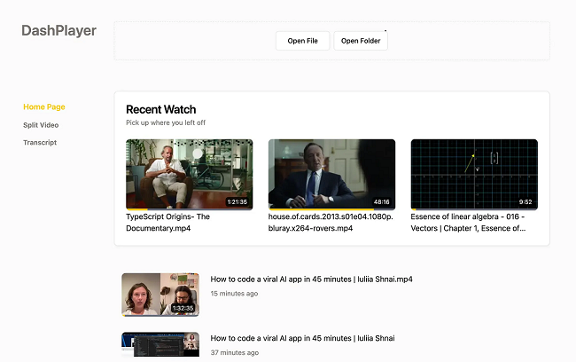
Task: Play the TypeScript Origins documentary thumbnail
Action: pyautogui.click(x=189, y=173)
